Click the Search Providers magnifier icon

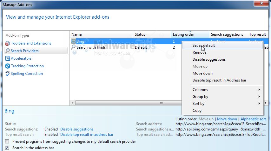[7, 51]
